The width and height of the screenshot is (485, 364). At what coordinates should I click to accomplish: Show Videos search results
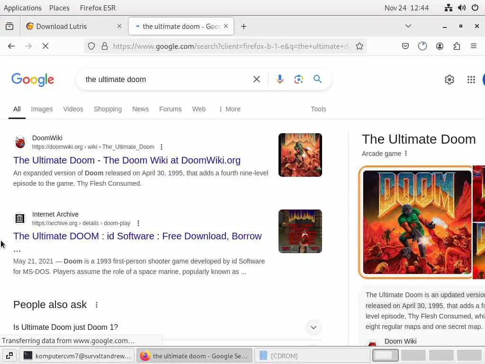(x=73, y=109)
